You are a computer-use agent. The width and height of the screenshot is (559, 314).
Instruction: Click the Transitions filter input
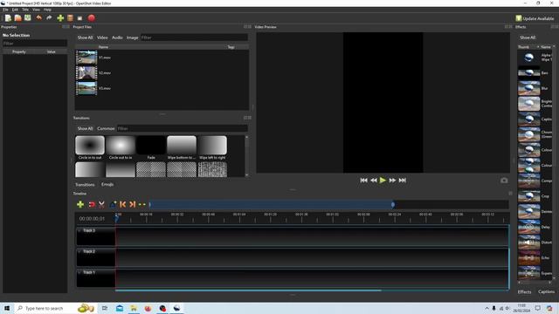pyautogui.click(x=183, y=128)
